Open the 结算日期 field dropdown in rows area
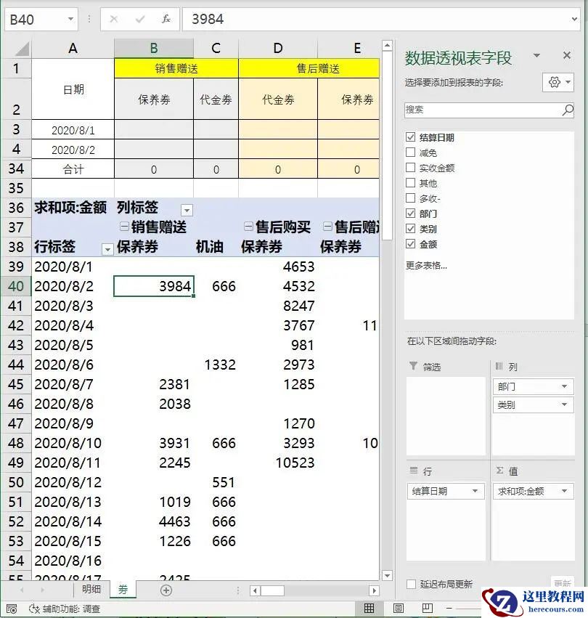Image resolution: width=588 pixels, height=618 pixels. point(475,491)
